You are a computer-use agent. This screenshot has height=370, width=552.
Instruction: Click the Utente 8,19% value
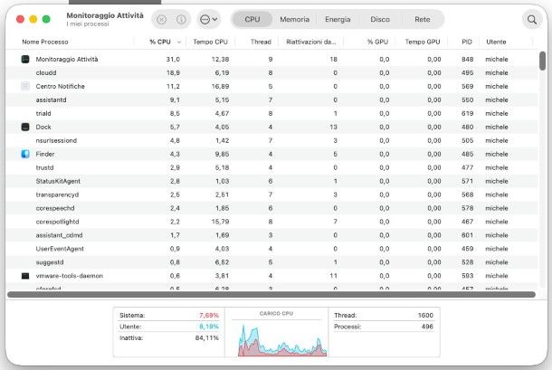[209, 327]
